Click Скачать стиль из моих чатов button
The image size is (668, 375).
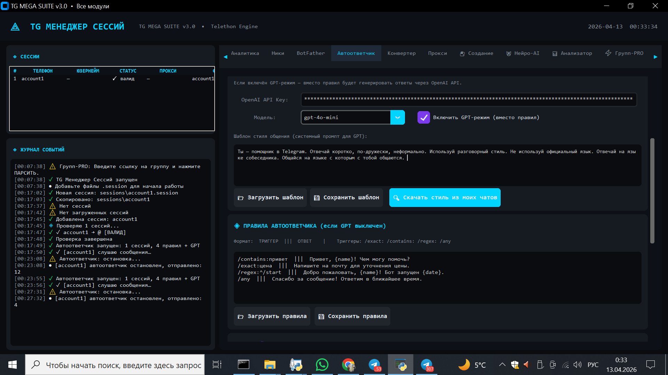(445, 198)
